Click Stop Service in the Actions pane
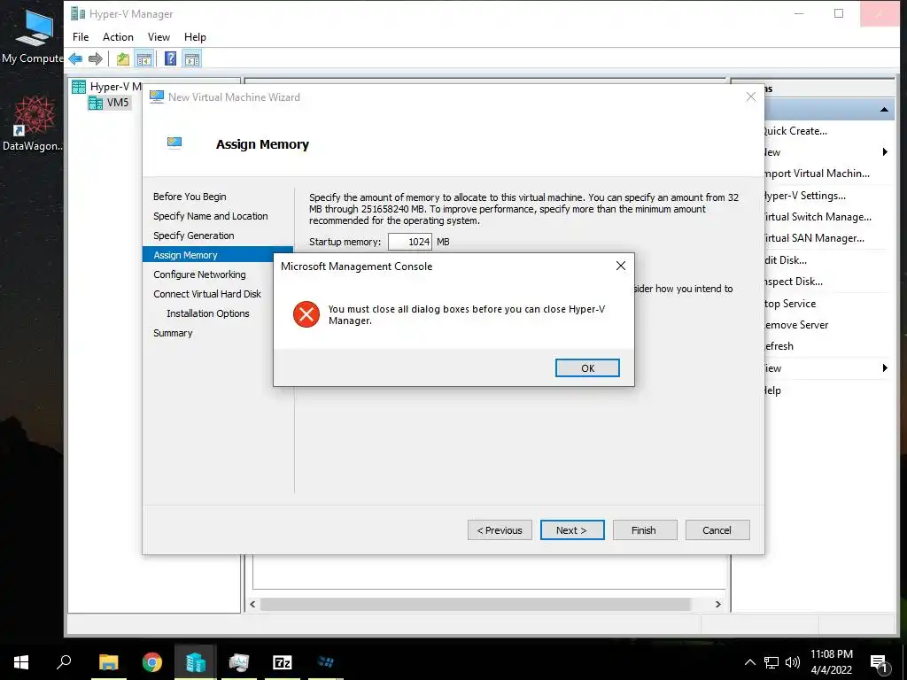Image resolution: width=907 pixels, height=680 pixels. [x=790, y=304]
